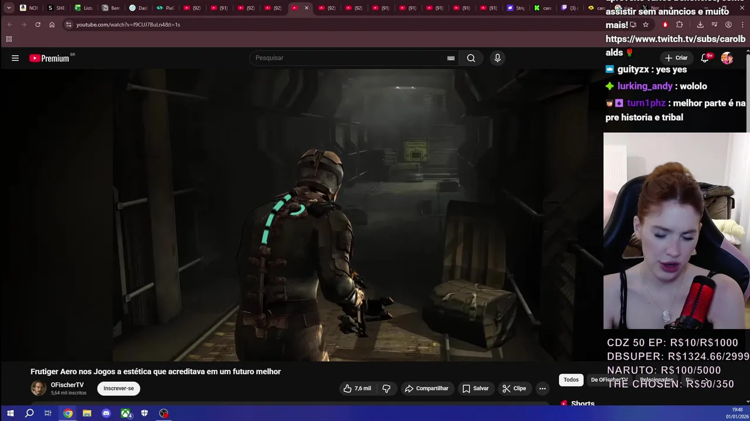Go back in browser history
The width and height of the screenshot is (750, 421).
click(9, 25)
